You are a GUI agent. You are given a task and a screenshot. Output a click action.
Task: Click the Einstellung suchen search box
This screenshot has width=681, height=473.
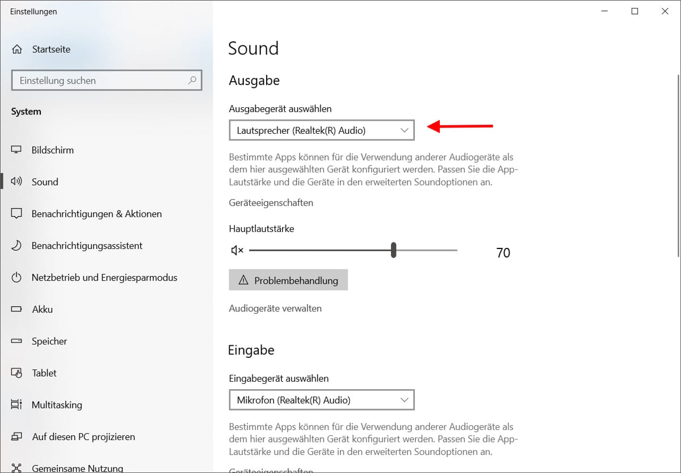point(107,80)
